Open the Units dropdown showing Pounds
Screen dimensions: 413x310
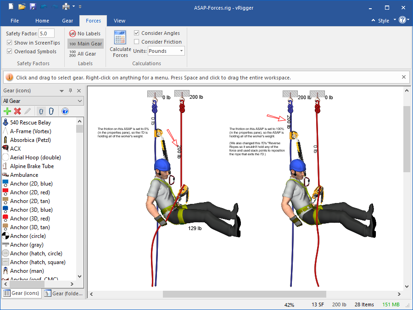pyautogui.click(x=166, y=51)
